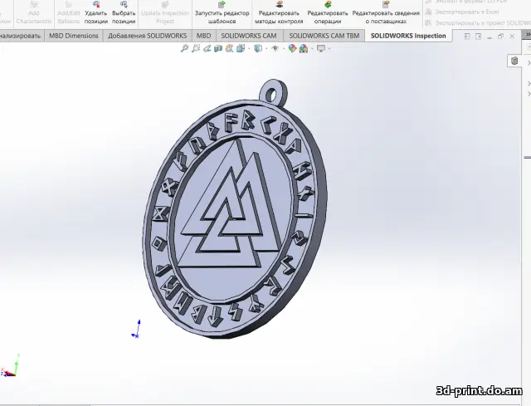531x406 pixels.
Task: Switch to Добавления SOLIDWORKS tab
Action: pyautogui.click(x=148, y=36)
